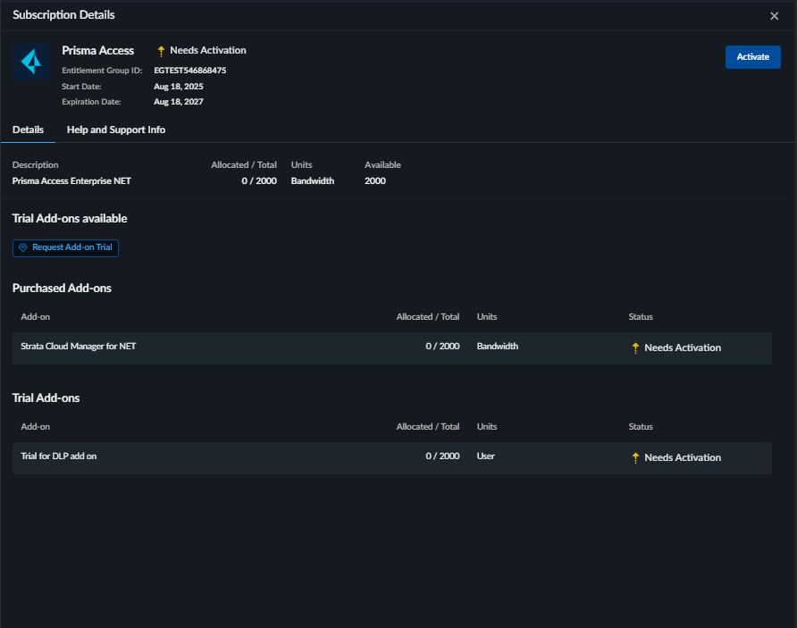Close the Subscription Details dialog
This screenshot has width=797, height=628.
tap(774, 16)
